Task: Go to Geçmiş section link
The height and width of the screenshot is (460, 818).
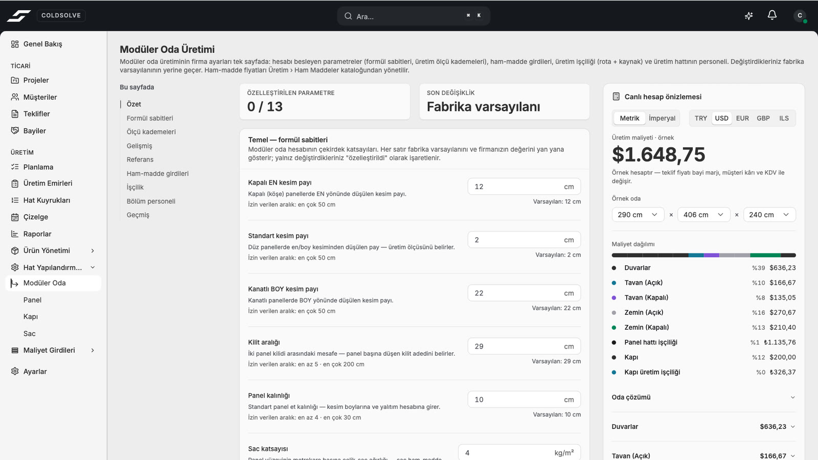Action: click(138, 215)
